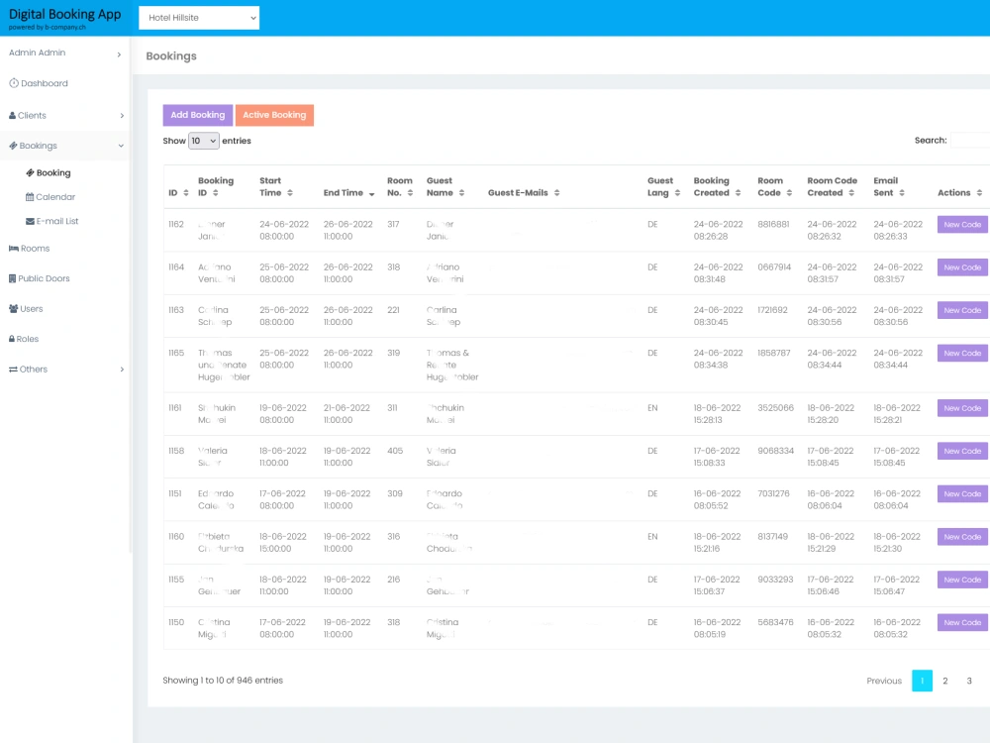The image size is (990, 743).
Task: Sort by ID column arrows
Action: pos(186,193)
